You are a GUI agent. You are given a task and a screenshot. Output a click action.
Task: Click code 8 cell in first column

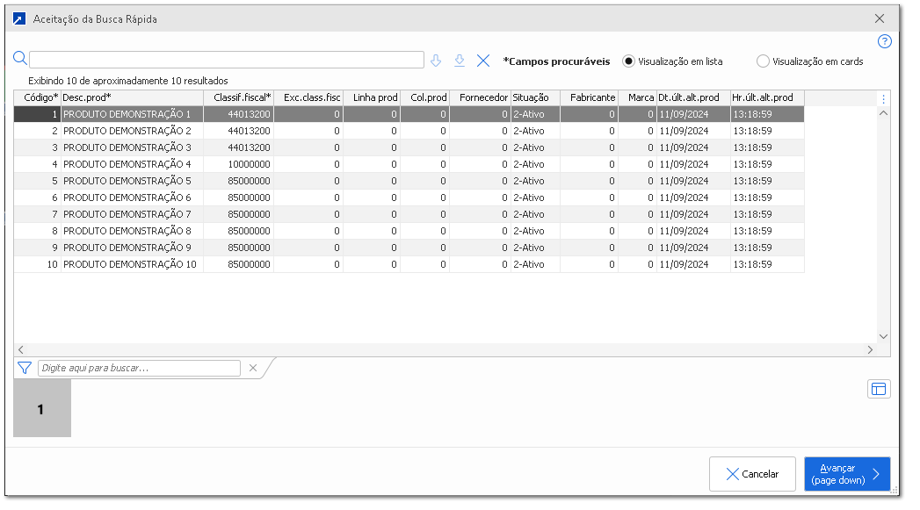(38, 231)
